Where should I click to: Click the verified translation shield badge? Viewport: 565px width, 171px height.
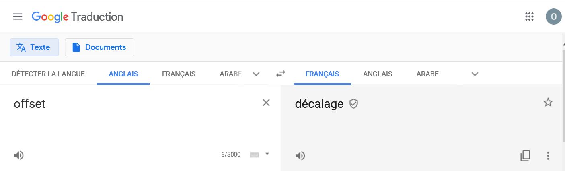tap(353, 104)
